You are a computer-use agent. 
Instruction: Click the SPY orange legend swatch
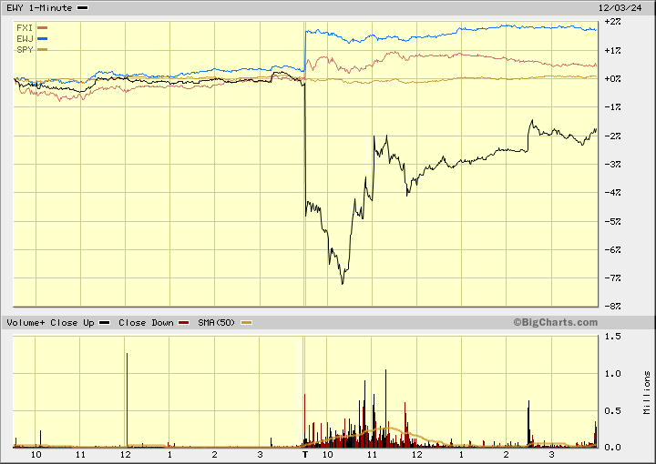pyautogui.click(x=43, y=50)
